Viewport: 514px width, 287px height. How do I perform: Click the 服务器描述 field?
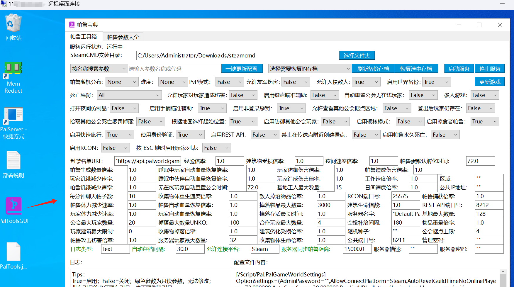pyautogui.click(x=423, y=249)
